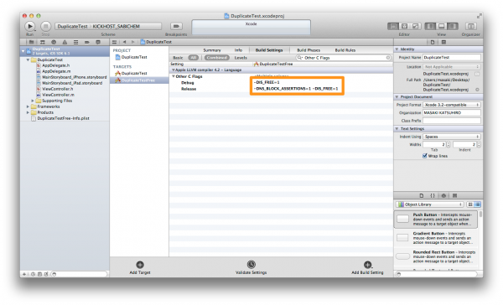503x305 pixels.
Task: Show the Debug navigator
Action: click(x=75, y=42)
